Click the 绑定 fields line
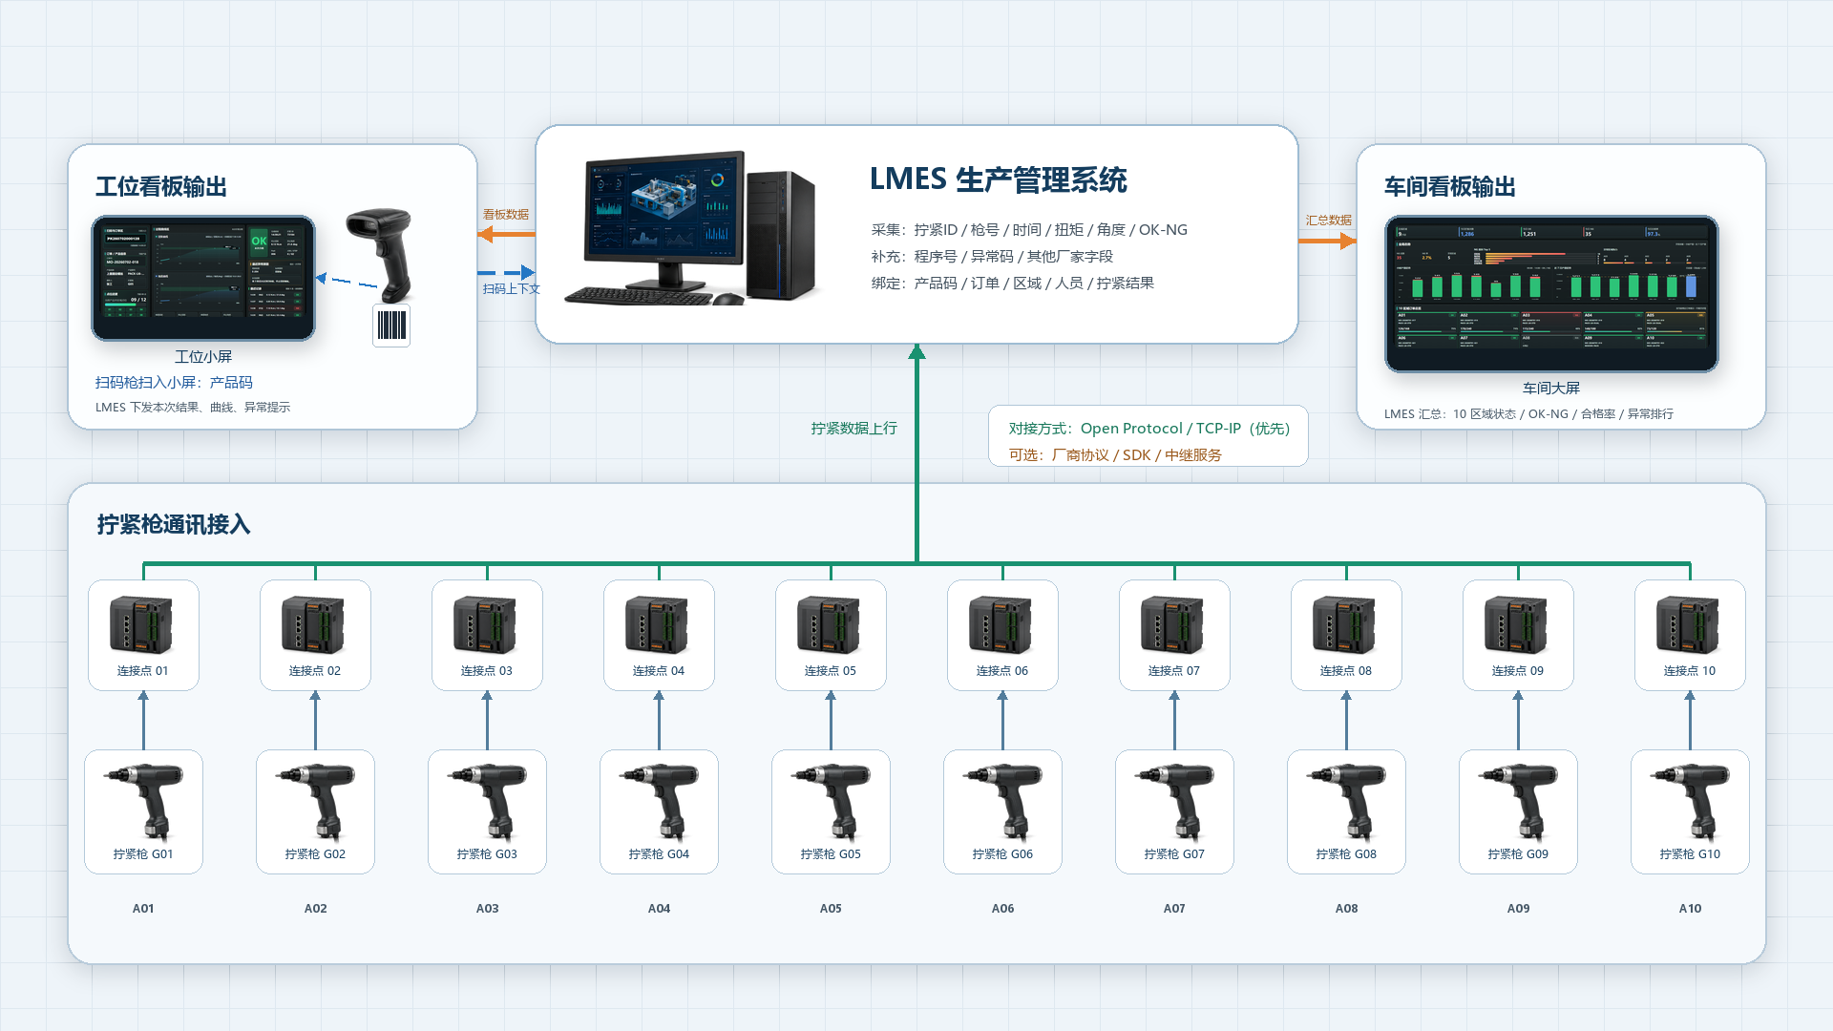 click(x=1013, y=284)
